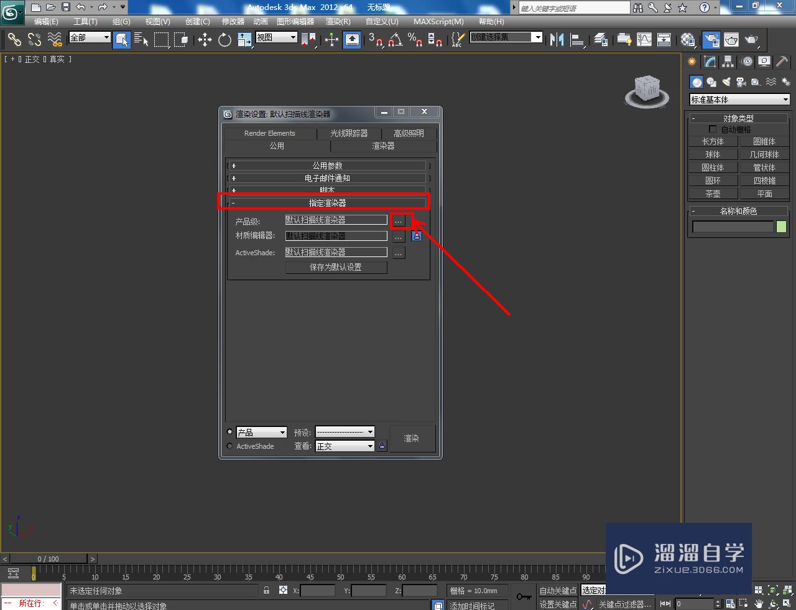Toggle material editor renderer lock icon
Image resolution: width=796 pixels, height=610 pixels.
click(x=416, y=236)
